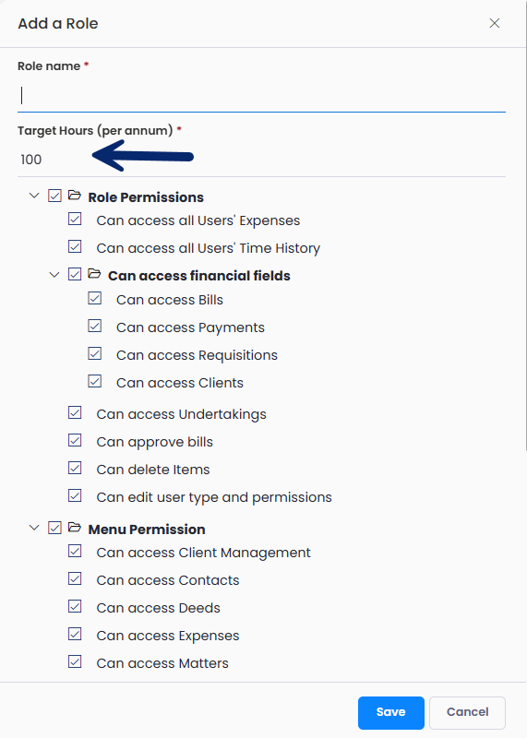Toggle Can access Contacts checkbox
527x738 pixels.
coord(75,578)
